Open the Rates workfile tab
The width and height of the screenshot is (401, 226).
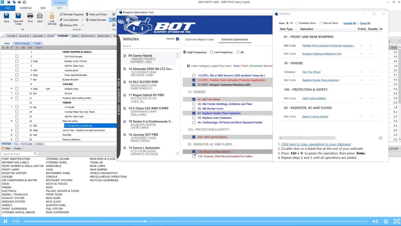[74, 36]
